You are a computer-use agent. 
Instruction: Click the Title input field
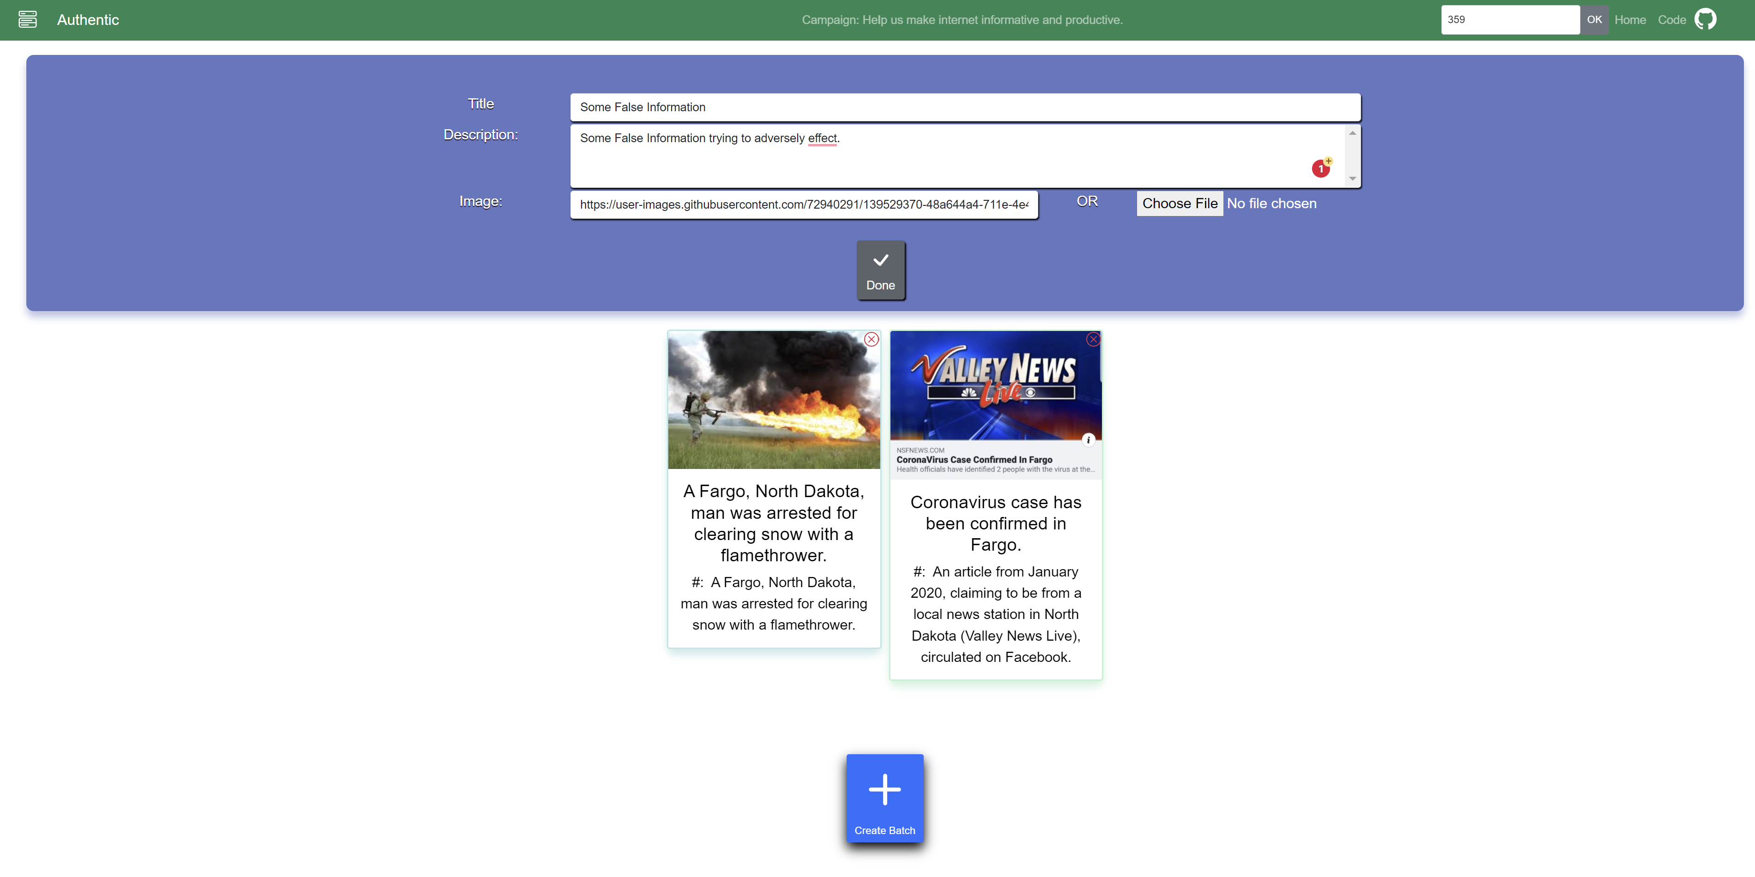point(965,107)
